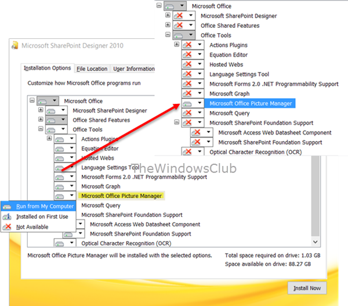The image size is (348, 306).
Task: Click red X icon beside Equation Editor, right inset
Action: click(187, 55)
